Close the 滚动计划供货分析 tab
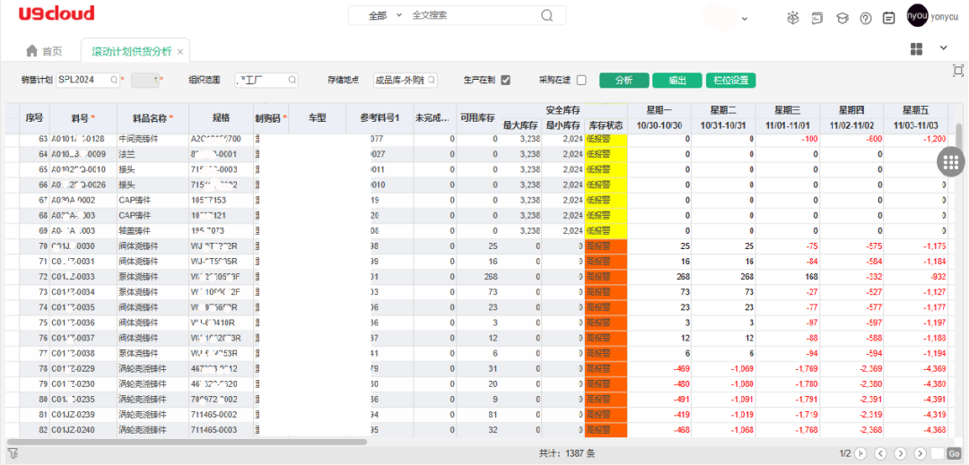 pyautogui.click(x=179, y=53)
